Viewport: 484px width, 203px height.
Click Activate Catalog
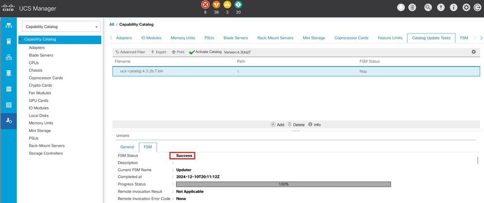(x=205, y=52)
